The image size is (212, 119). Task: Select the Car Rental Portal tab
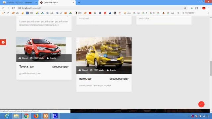click(x=57, y=3)
